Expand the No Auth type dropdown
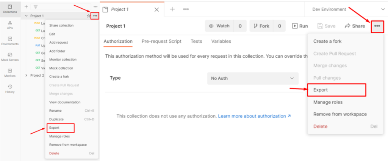Screen dimensions: 388x162 coord(252,78)
